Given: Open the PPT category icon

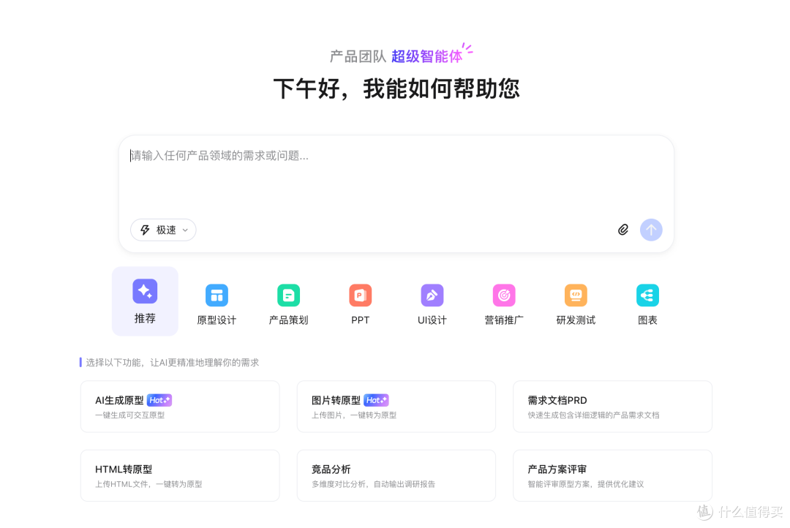Looking at the screenshot, I should [x=360, y=295].
